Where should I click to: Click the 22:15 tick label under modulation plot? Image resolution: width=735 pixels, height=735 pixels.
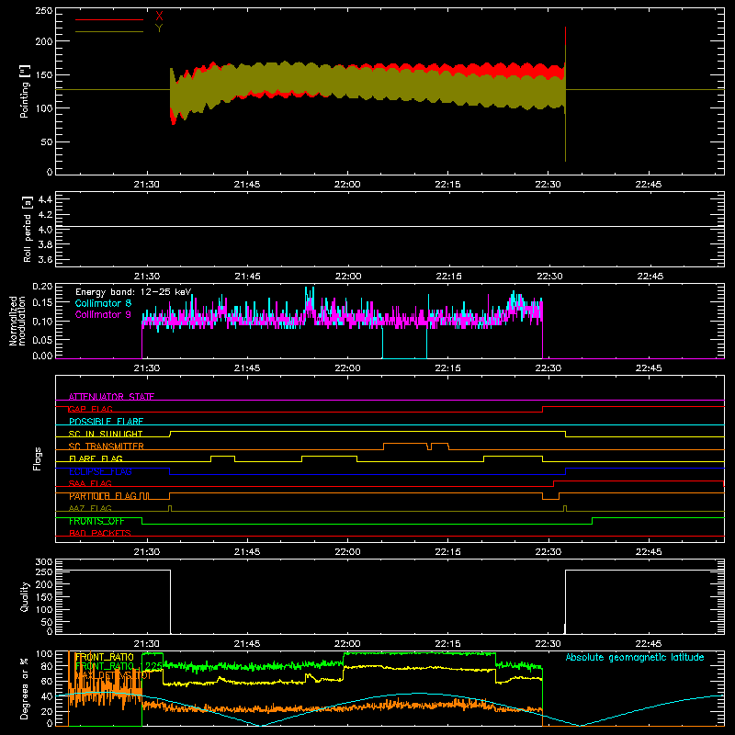447,368
